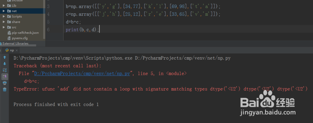Image resolution: width=313 pixels, height=123 pixels.
Task: Clear console with the trash can icon
Action: click(5, 90)
